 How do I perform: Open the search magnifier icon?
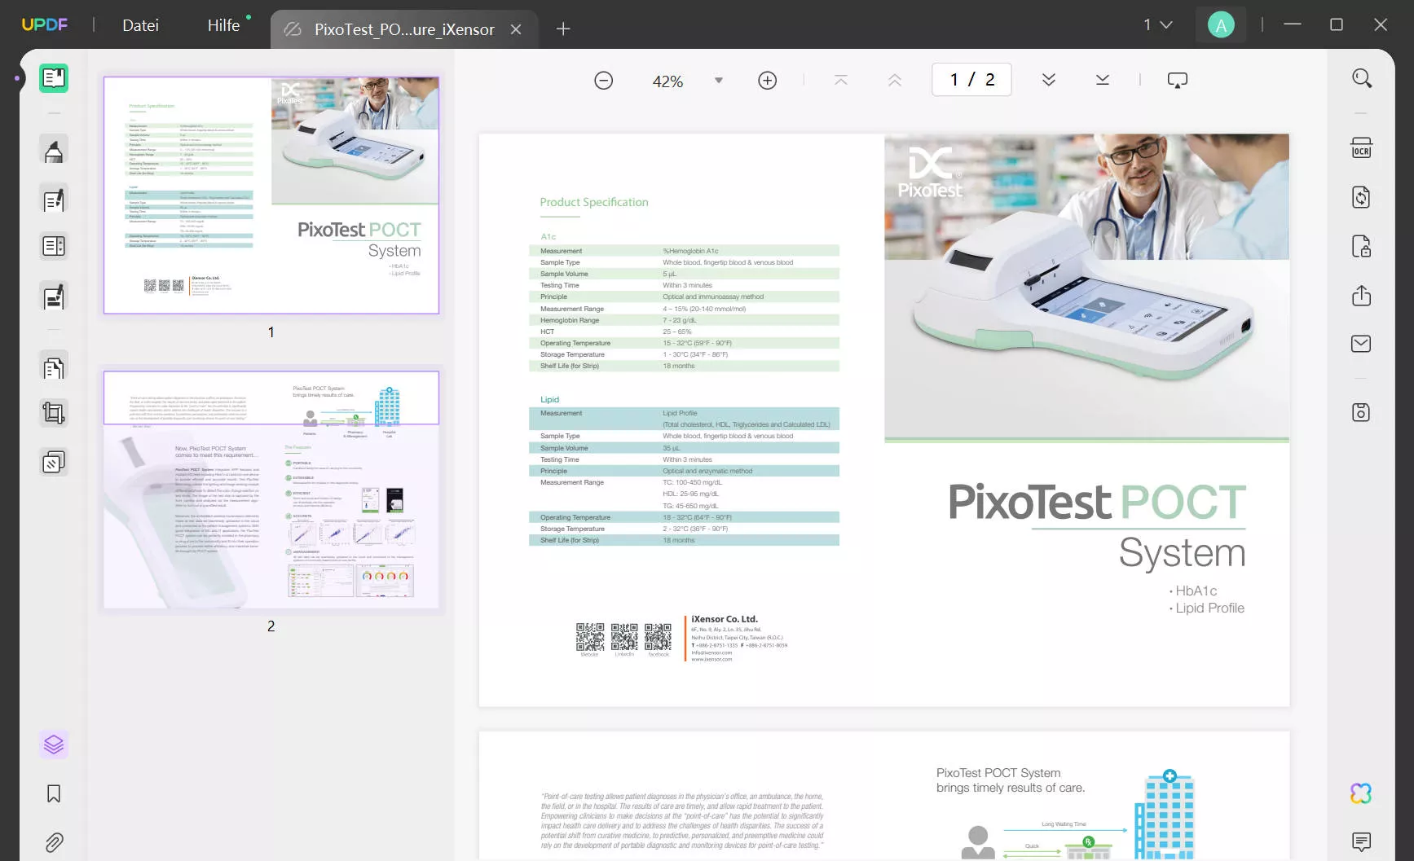(x=1362, y=78)
